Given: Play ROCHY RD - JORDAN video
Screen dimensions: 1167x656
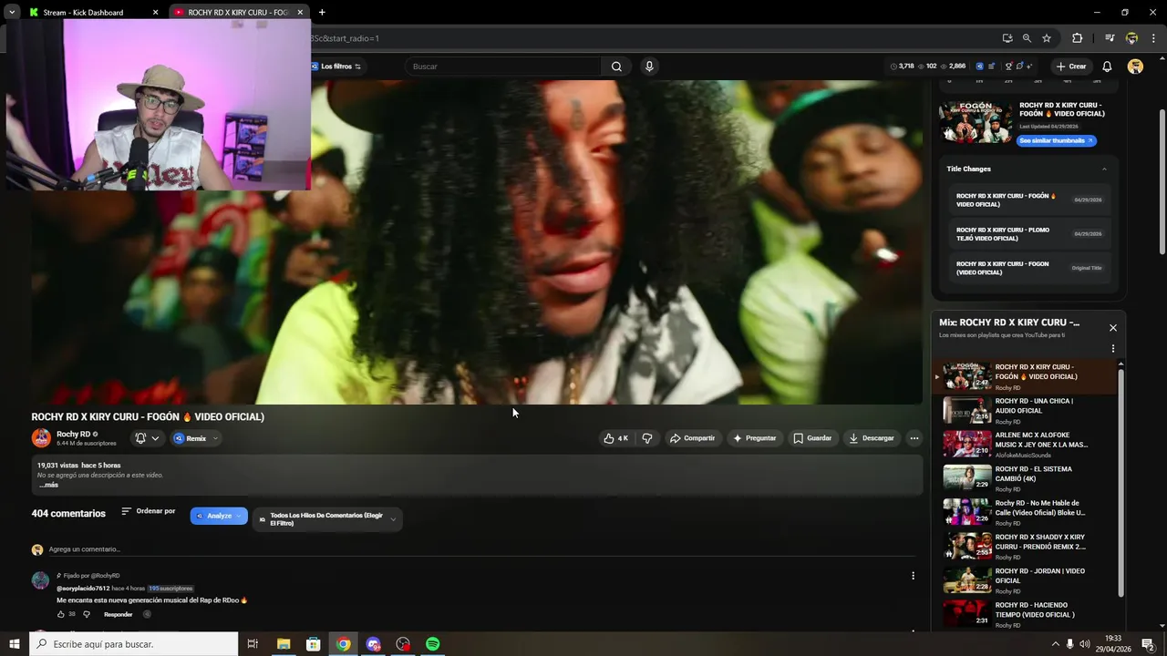Looking at the screenshot, I should click(x=1028, y=580).
